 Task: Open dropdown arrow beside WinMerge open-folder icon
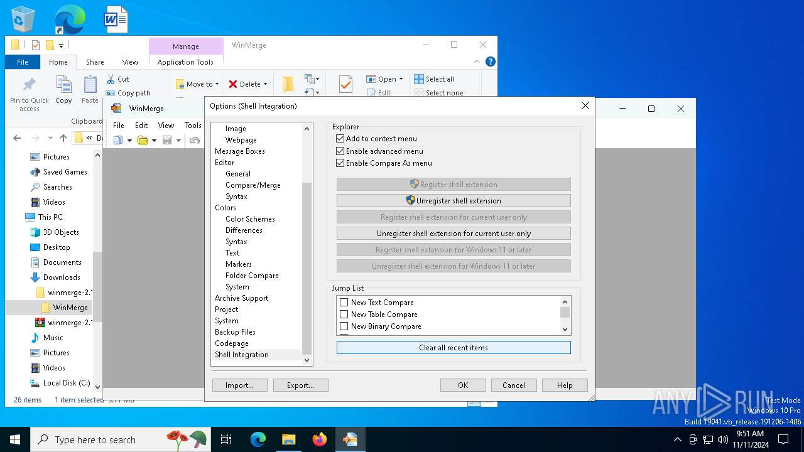154,141
